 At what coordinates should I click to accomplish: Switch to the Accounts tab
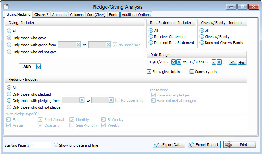point(59,15)
